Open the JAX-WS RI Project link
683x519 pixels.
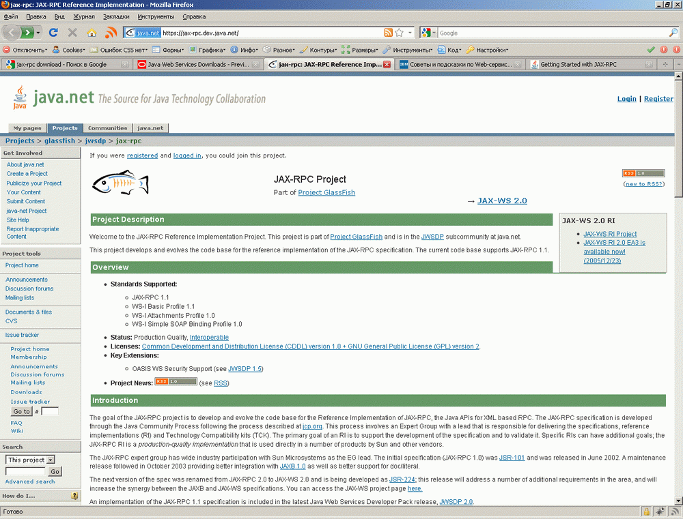tap(610, 234)
